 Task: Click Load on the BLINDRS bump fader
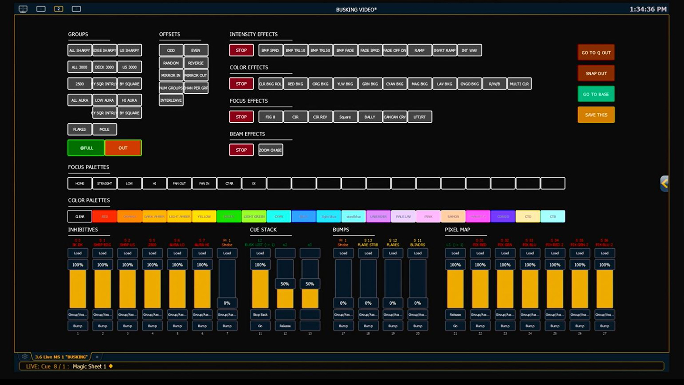coord(417,253)
